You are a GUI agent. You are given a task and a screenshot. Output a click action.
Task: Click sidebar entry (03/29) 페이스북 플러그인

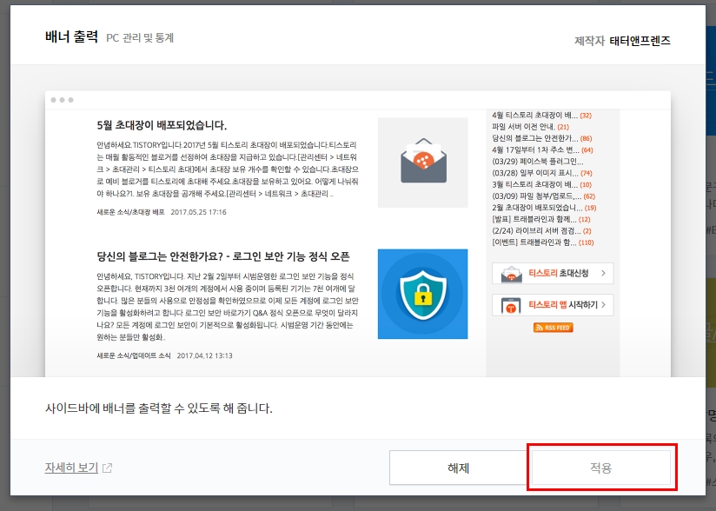(x=538, y=161)
